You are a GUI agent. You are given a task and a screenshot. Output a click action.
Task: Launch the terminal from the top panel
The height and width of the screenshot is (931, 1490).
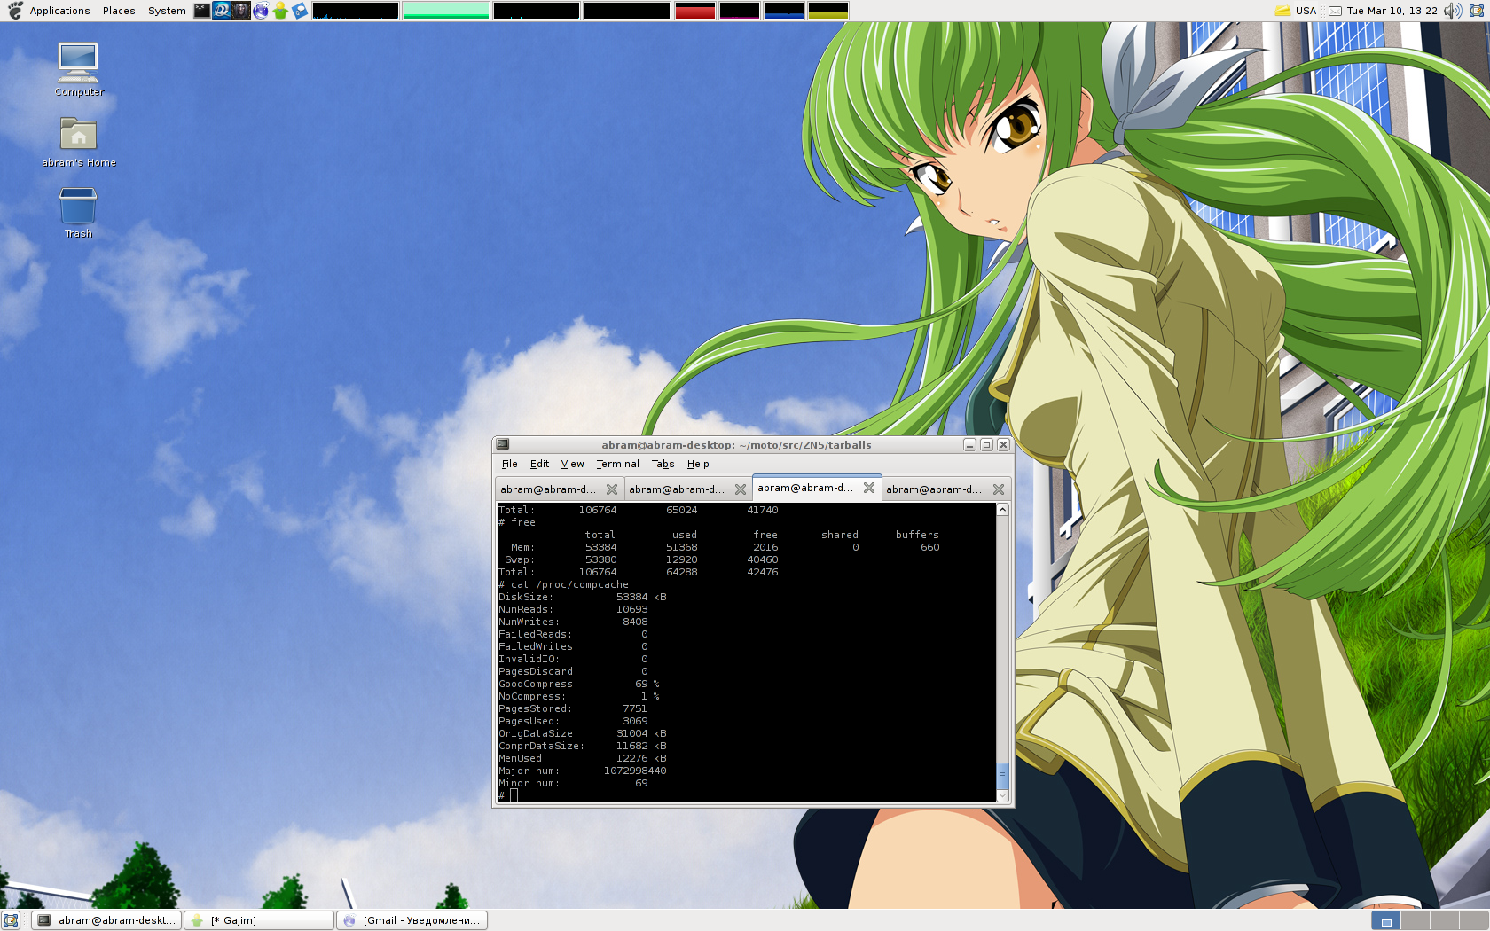[202, 11]
